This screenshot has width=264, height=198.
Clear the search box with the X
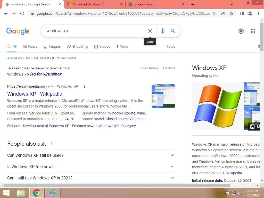150,31
